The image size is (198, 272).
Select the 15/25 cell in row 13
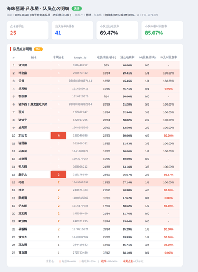(x=106, y=159)
